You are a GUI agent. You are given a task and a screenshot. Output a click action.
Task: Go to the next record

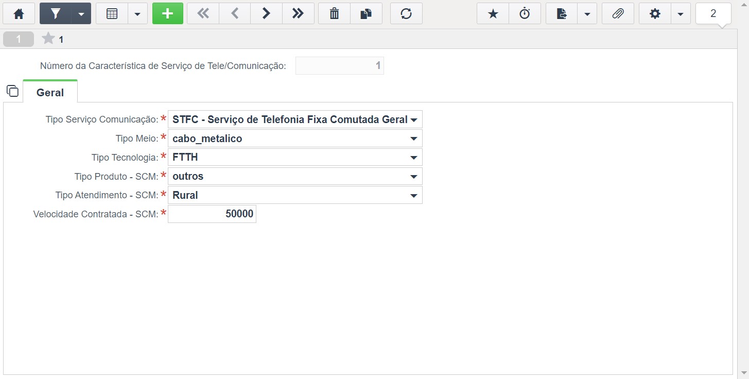tap(266, 14)
